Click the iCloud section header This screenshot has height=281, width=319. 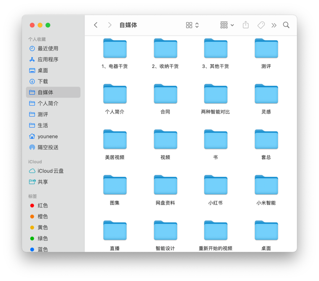pos(35,162)
